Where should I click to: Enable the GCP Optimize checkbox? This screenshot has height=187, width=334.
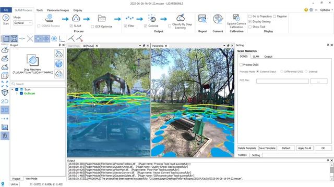click(x=92, y=26)
